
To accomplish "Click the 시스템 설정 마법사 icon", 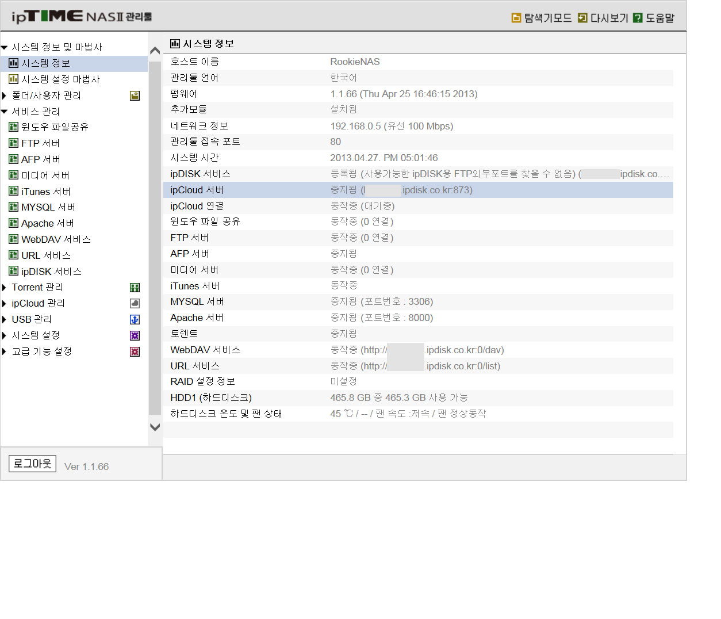I will pos(13,79).
